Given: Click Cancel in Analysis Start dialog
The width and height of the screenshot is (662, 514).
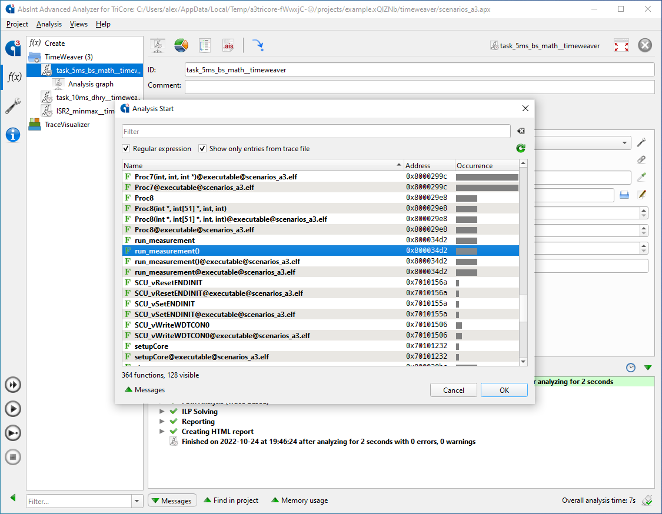Looking at the screenshot, I should click(454, 390).
